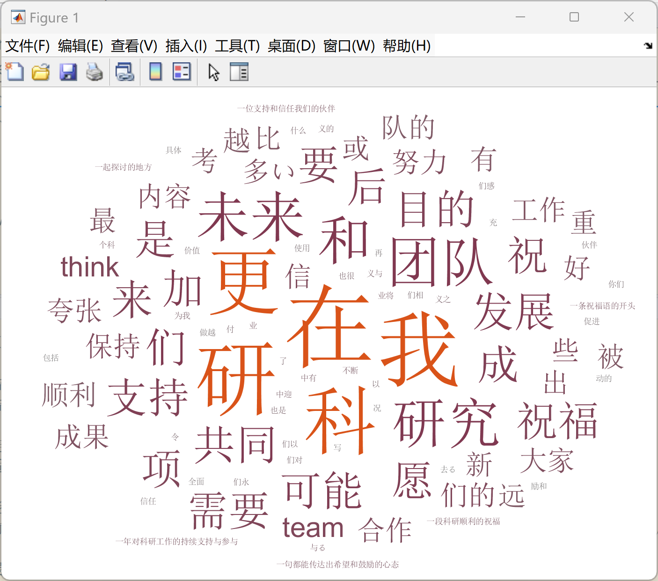Viewport: 658px width, 581px height.
Task: Click the word "越比" in the cloud
Action: 252,139
